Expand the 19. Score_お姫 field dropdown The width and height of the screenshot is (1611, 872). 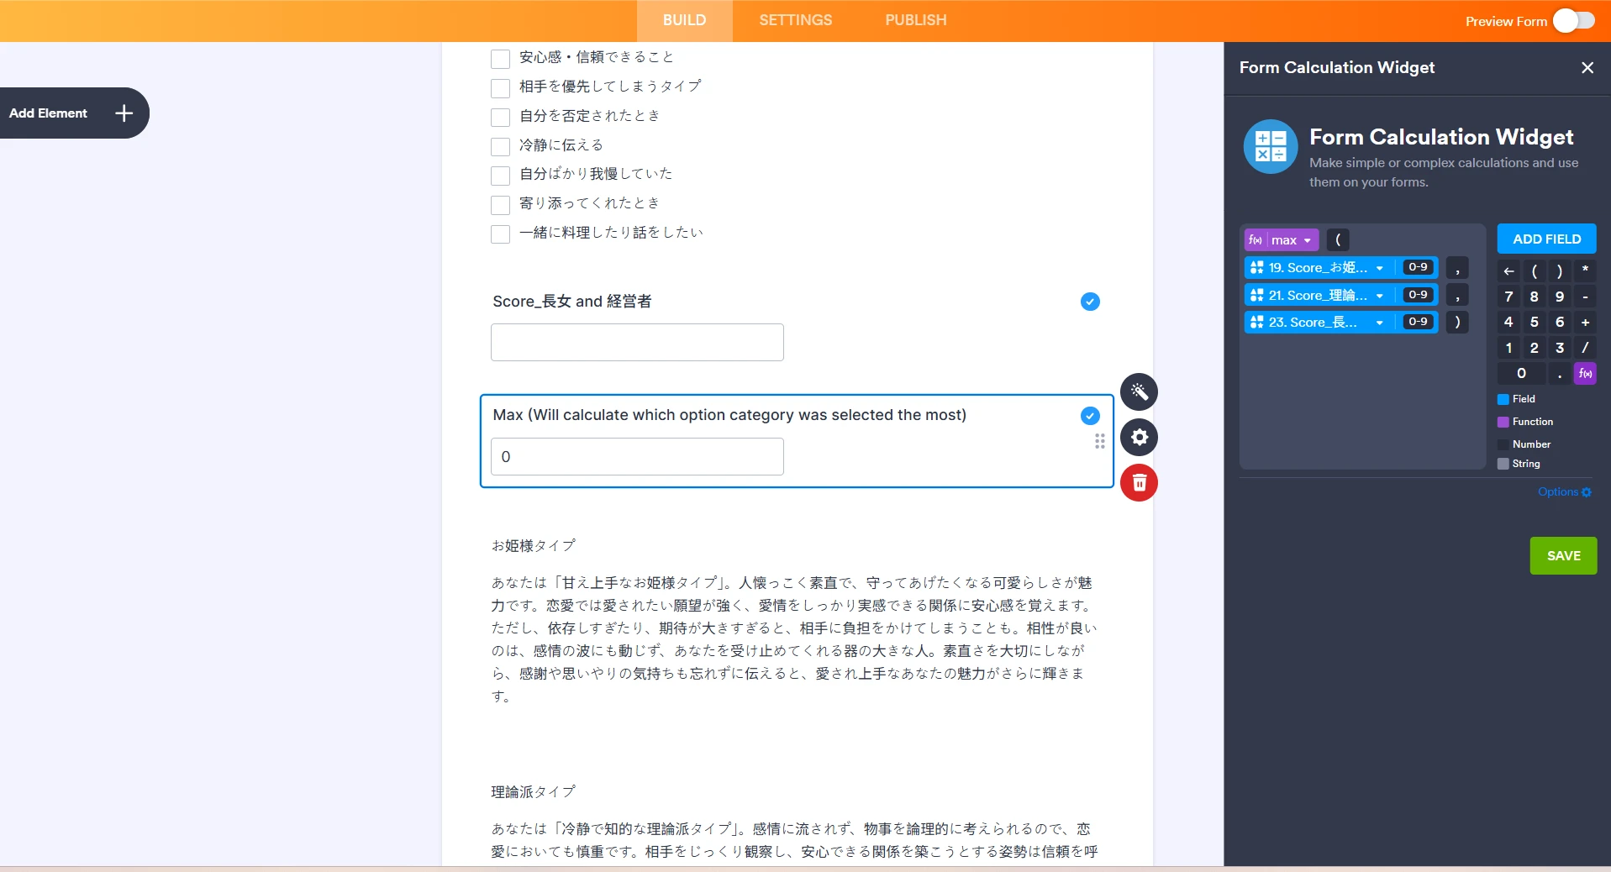(1379, 267)
